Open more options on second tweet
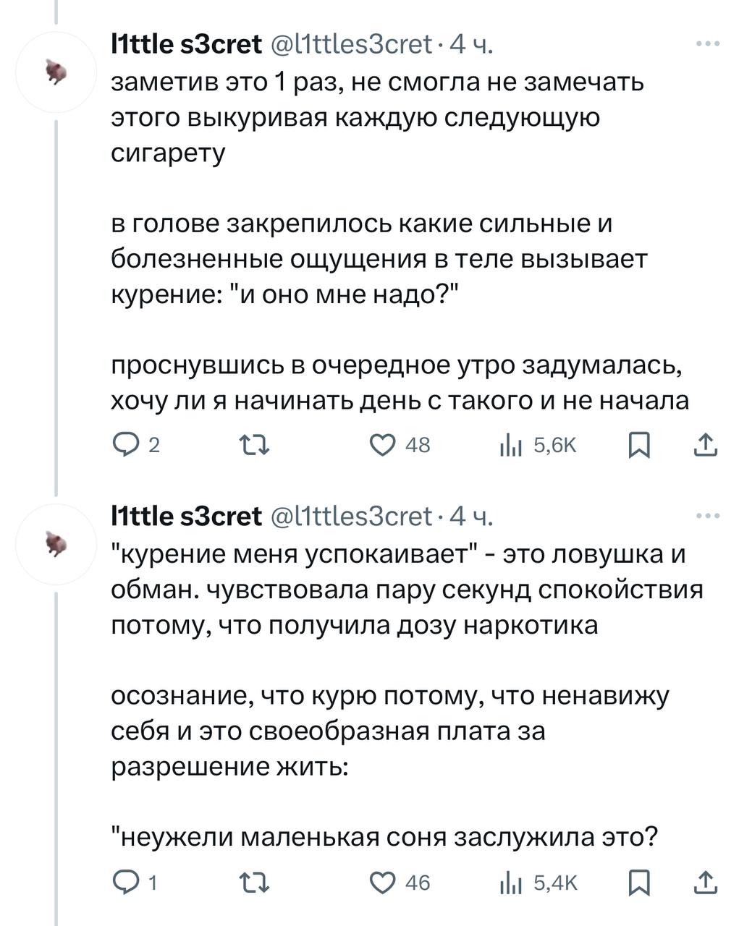 (x=707, y=516)
